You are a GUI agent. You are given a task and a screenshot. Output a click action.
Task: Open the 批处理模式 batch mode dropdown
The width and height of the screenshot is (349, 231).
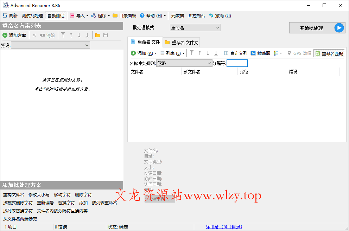[195, 27]
